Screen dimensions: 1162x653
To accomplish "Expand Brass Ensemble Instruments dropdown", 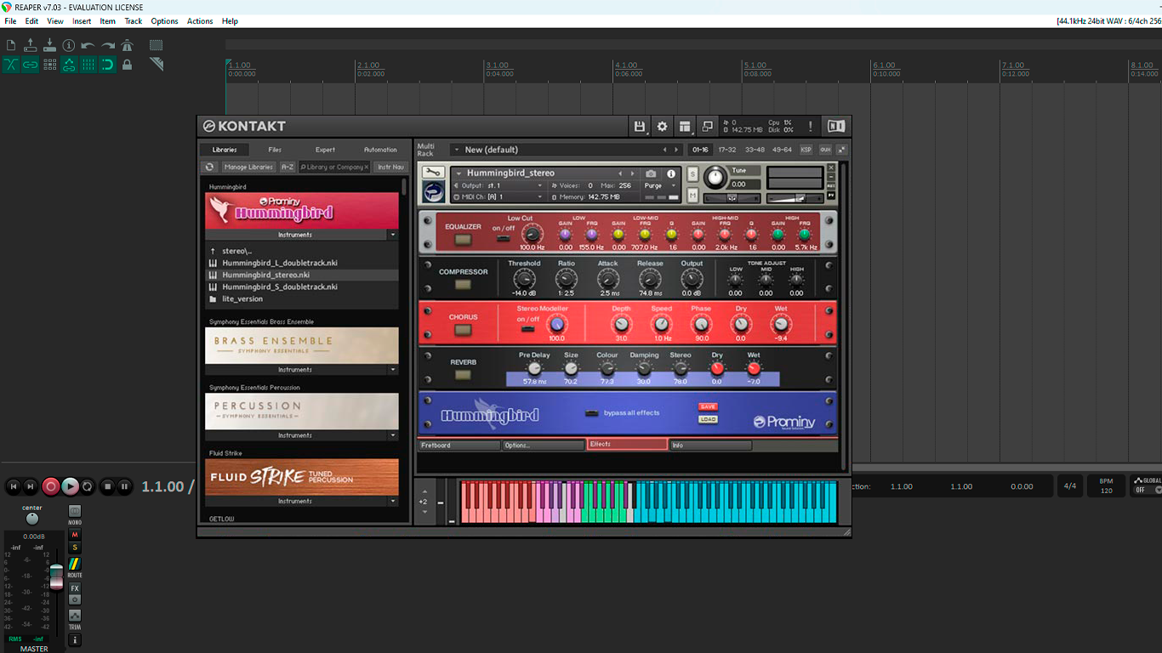I will click(392, 370).
